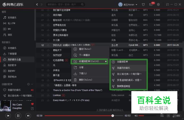Play the MV icon next to Liekkas
This screenshot has height=120, width=184.
coord(63,95)
